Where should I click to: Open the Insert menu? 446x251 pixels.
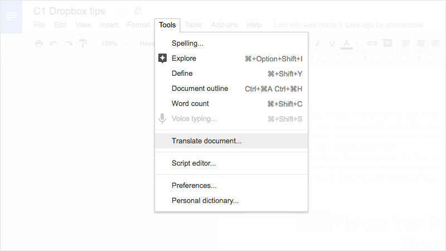pos(109,25)
